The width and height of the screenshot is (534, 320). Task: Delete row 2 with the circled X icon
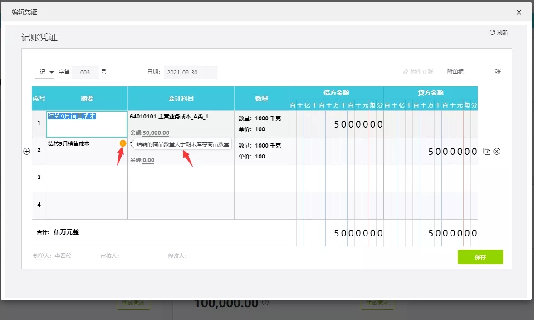tap(497, 151)
